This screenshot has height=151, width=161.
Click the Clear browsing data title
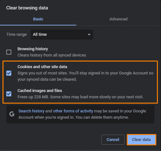[27, 8]
